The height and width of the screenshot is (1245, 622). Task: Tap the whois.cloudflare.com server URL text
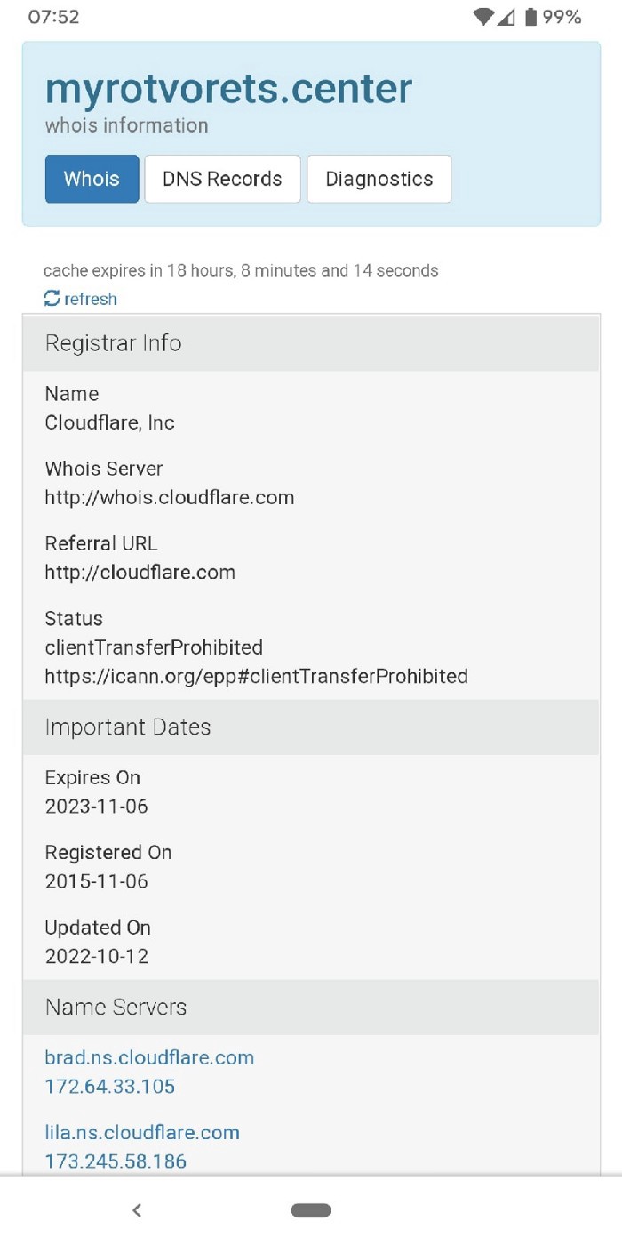click(x=170, y=497)
